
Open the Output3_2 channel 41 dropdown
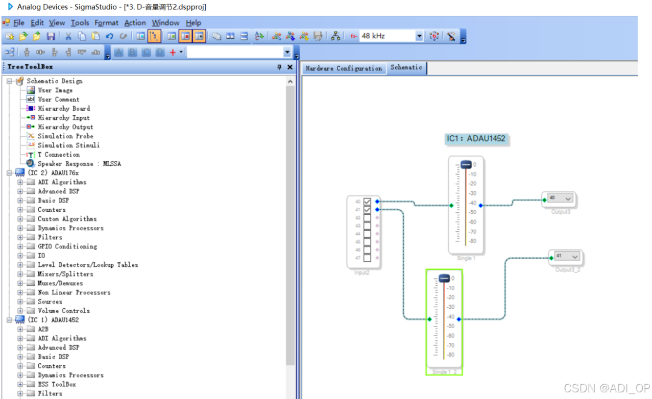pos(575,256)
